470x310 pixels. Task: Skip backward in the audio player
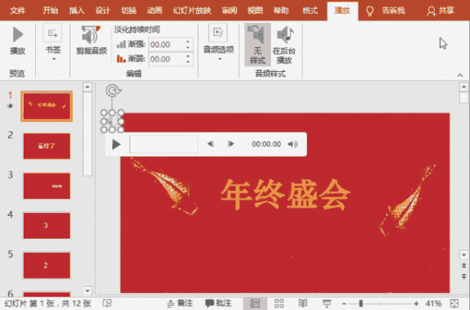[211, 144]
